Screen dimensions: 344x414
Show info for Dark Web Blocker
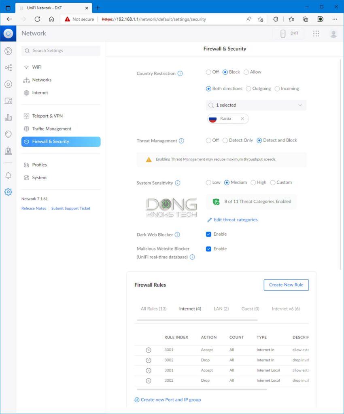177,234
